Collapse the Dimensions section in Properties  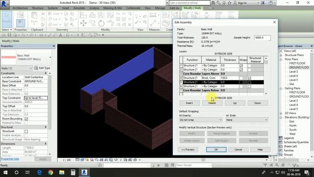pyautogui.click(x=46, y=144)
